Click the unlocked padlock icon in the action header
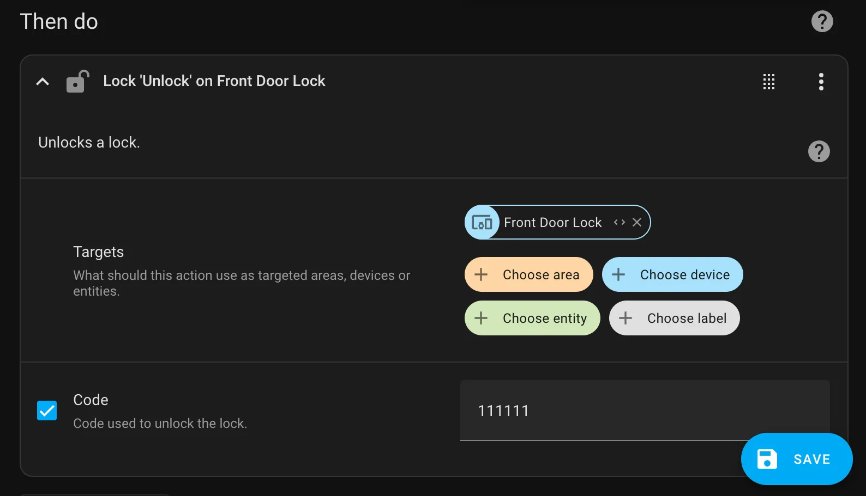Screen dimensions: 866x496 point(77,82)
